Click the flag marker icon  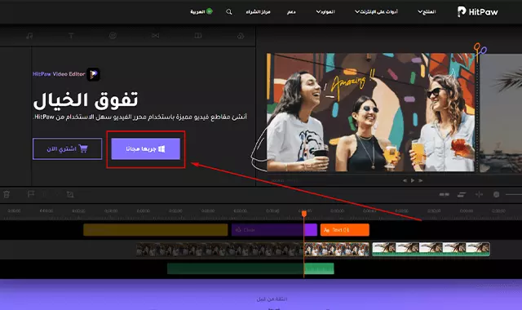[x=31, y=194]
